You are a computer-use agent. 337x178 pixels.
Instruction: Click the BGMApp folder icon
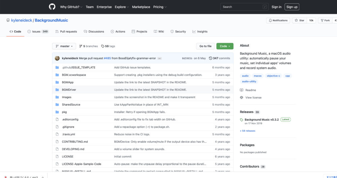57,82
